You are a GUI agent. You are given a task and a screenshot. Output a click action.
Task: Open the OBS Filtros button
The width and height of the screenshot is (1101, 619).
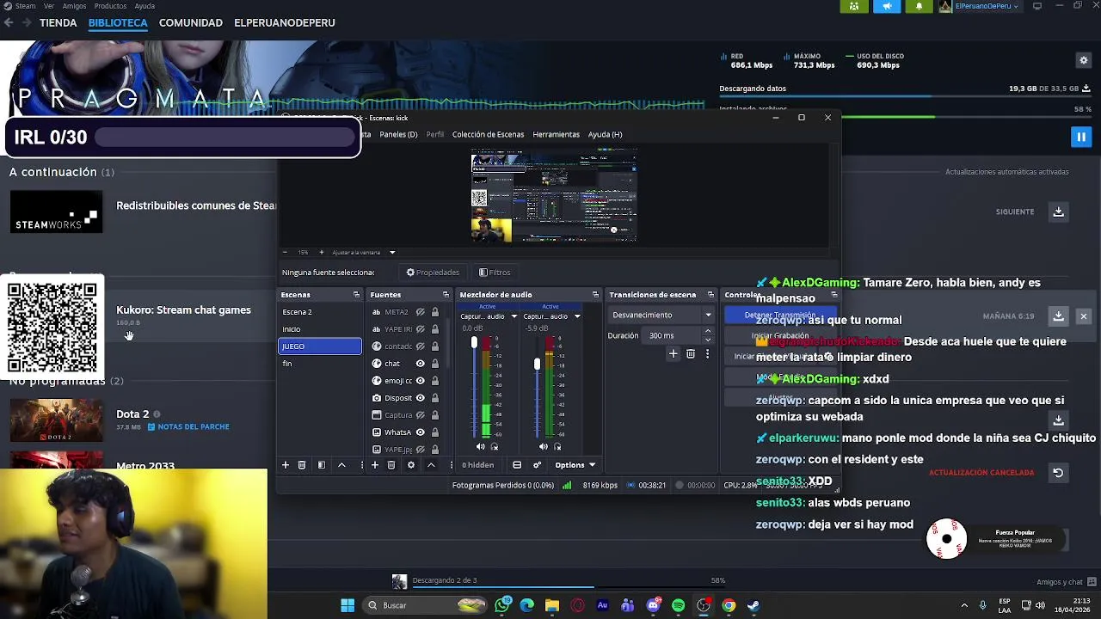(x=495, y=273)
